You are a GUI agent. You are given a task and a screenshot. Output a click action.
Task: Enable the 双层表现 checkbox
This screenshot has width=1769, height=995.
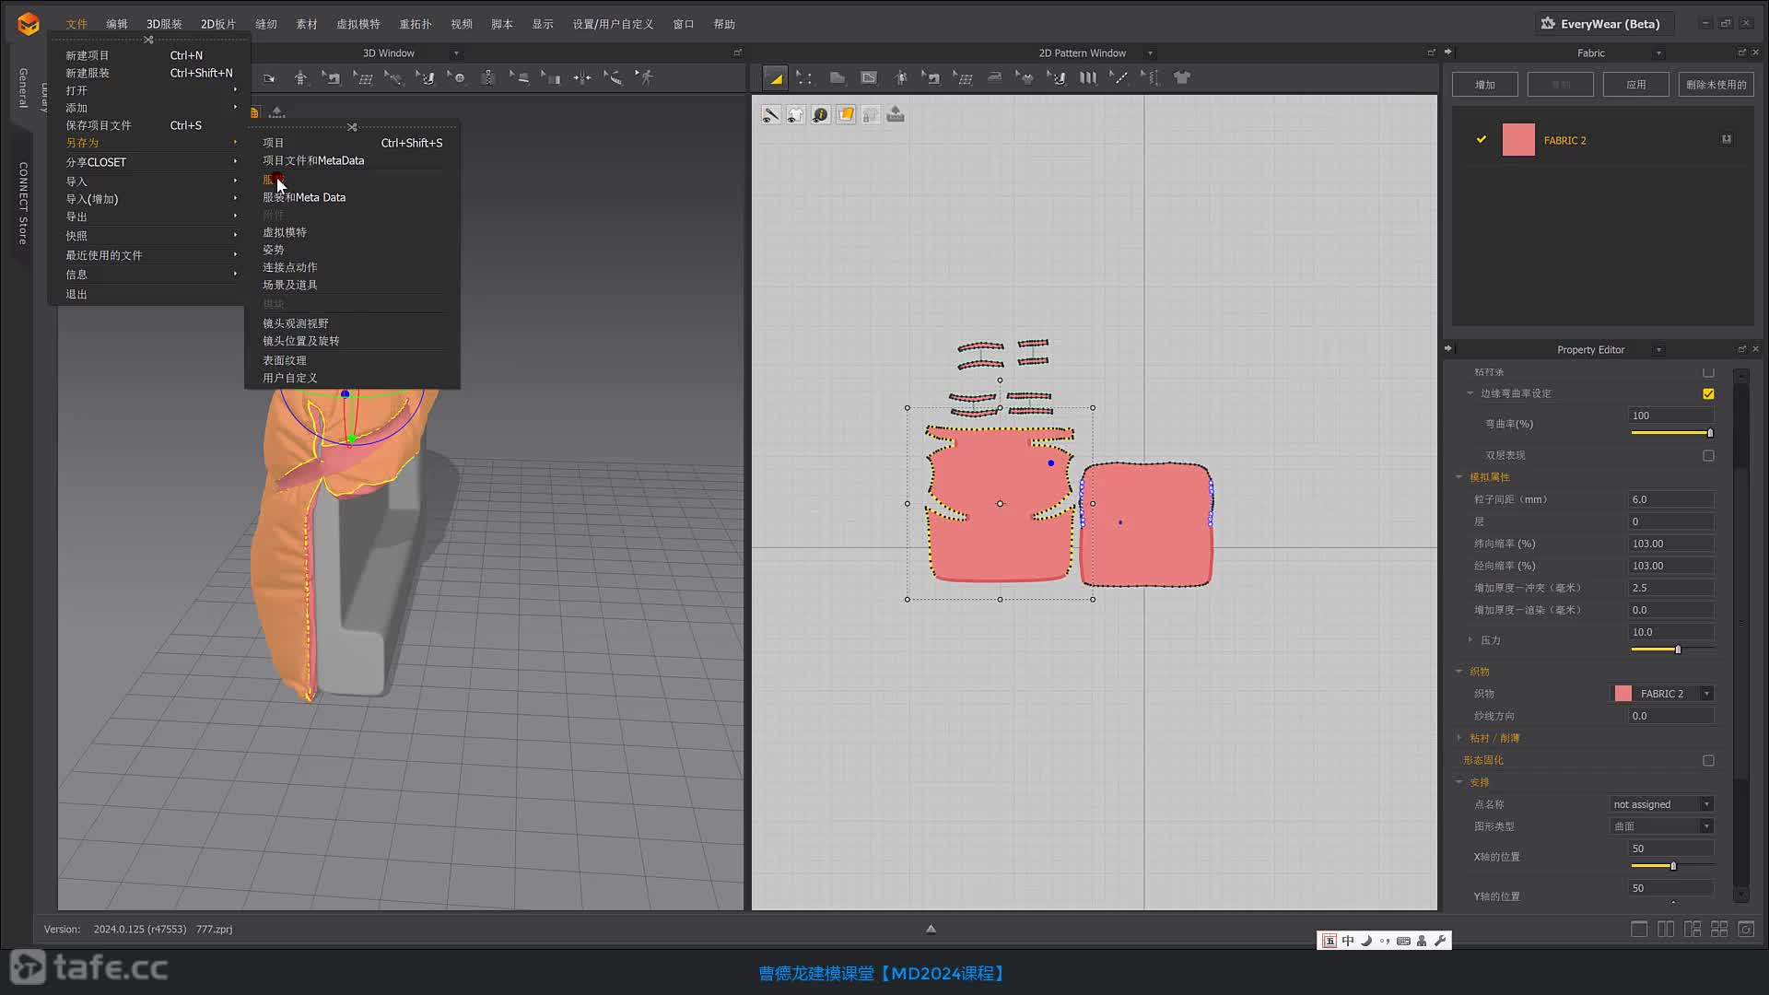click(x=1708, y=456)
